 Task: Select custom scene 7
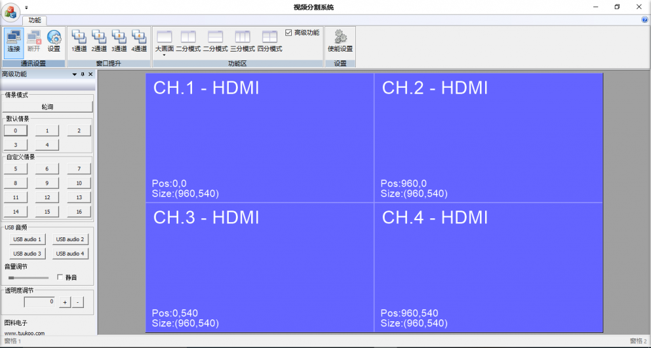pyautogui.click(x=79, y=169)
